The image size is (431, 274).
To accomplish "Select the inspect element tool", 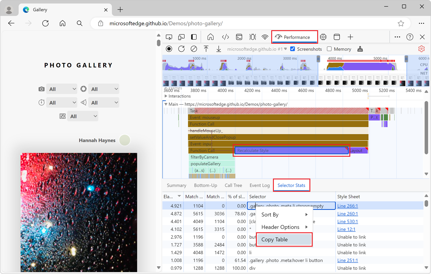I will pos(169,37).
